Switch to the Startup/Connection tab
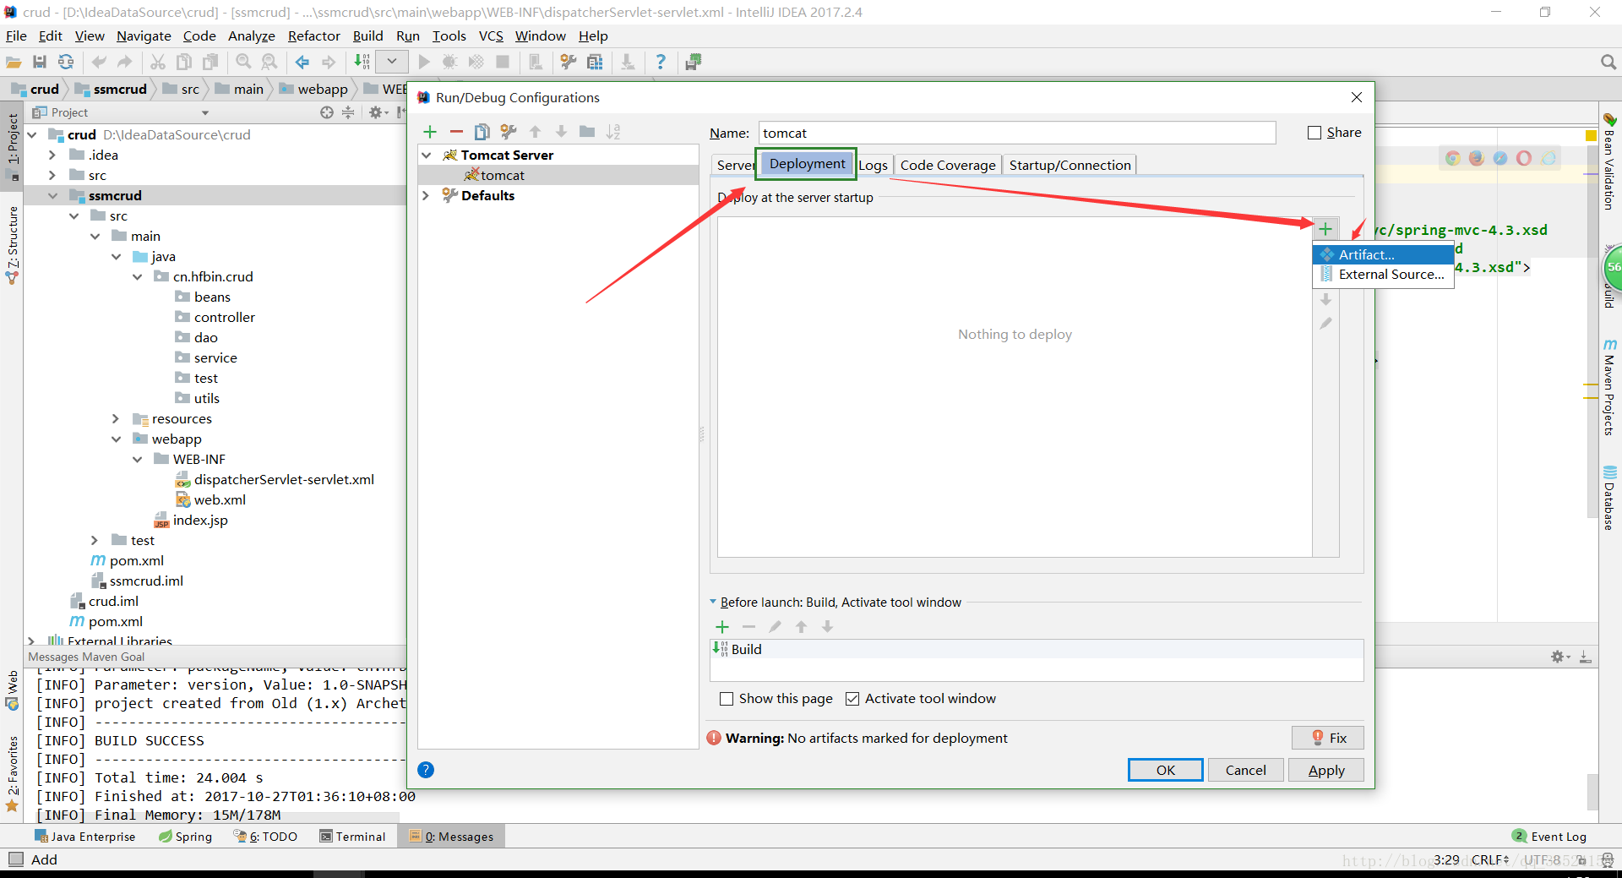The image size is (1622, 878). pos(1070,166)
